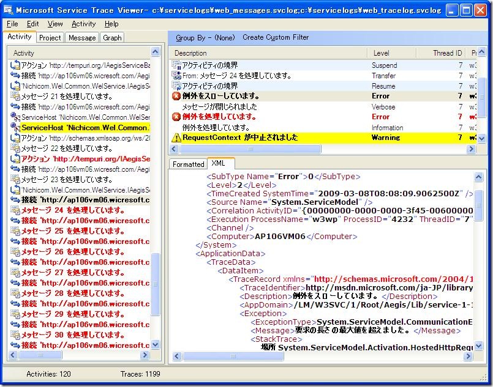
Task: Click the trace list horizontal scroll right arrow
Action: coord(471,149)
